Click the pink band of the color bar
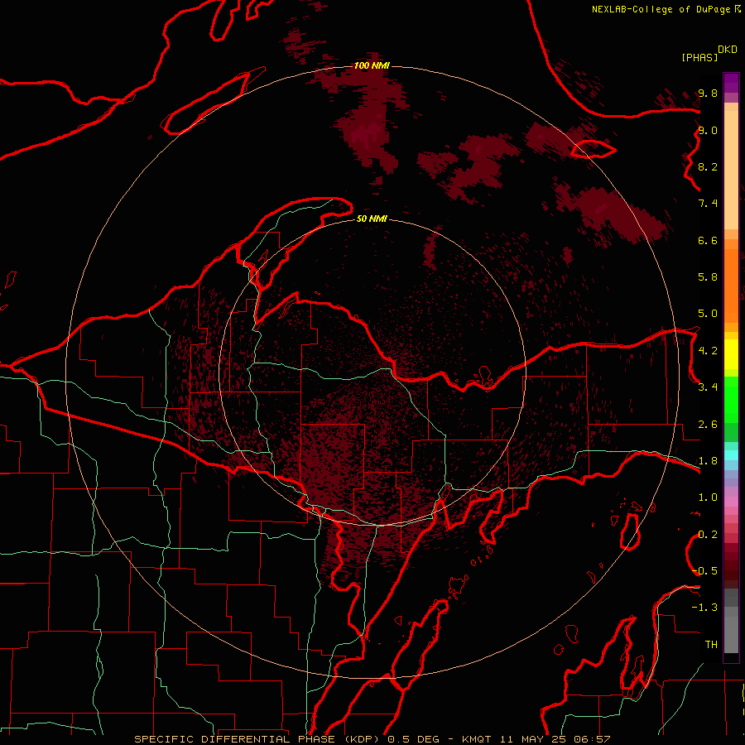The width and height of the screenshot is (745, 745). click(731, 502)
